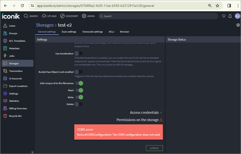Collapse the left sidebar with chevron
Image resolution: width=241 pixels, height=154 pixels.
pyautogui.click(x=32, y=152)
